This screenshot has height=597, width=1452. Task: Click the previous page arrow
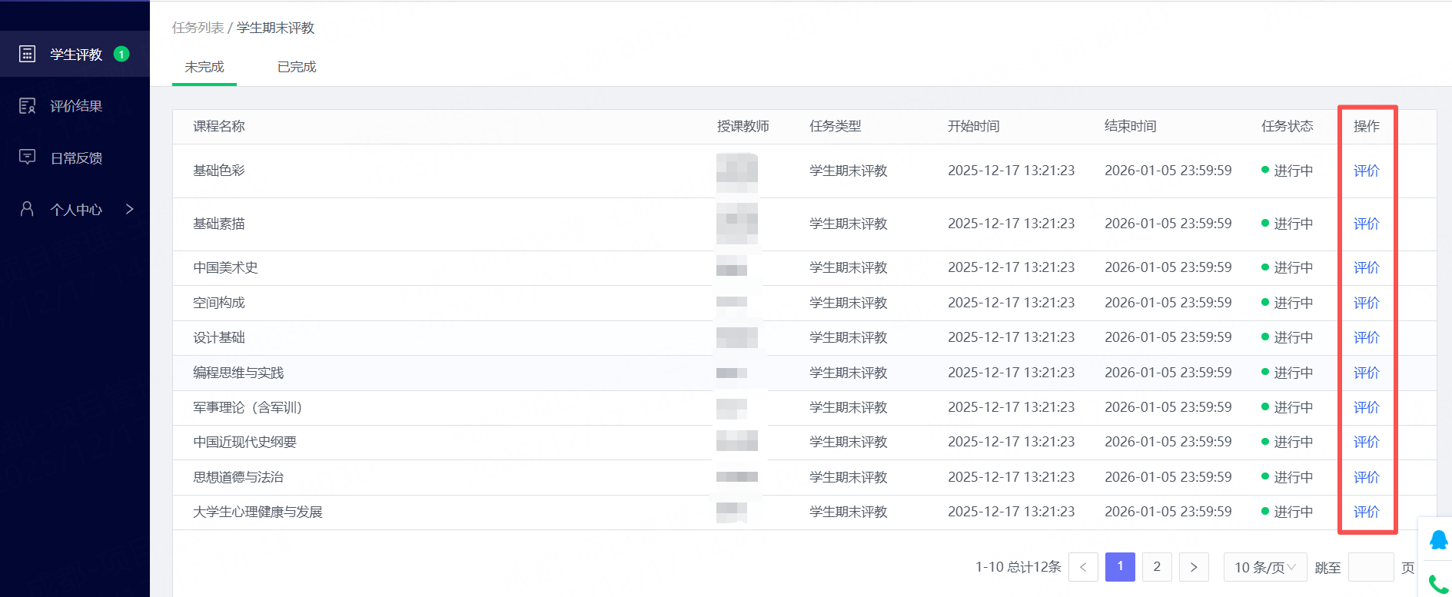(x=1083, y=567)
